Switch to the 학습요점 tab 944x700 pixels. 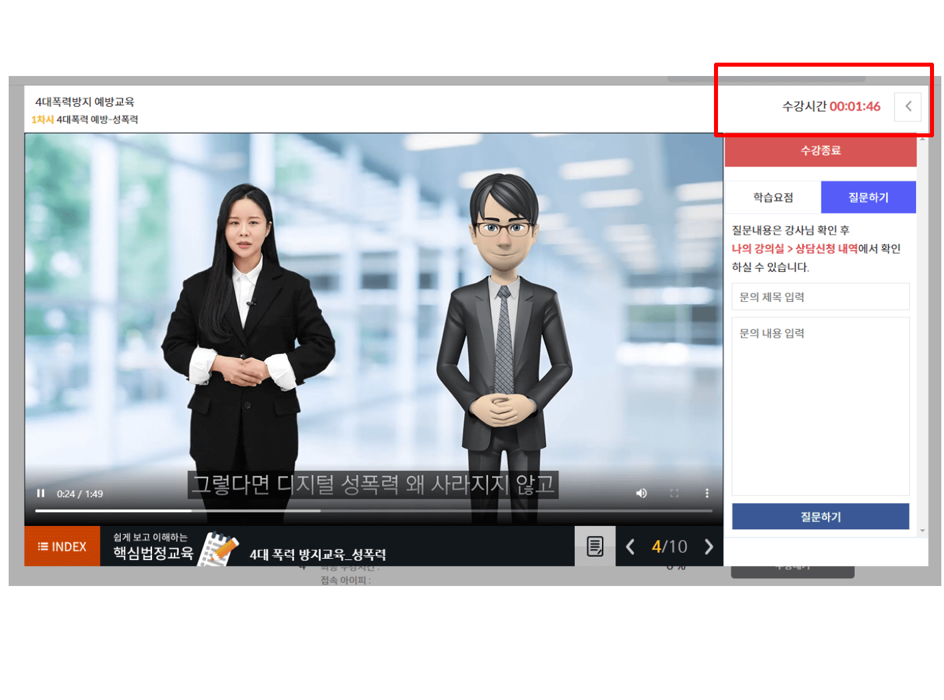pyautogui.click(x=773, y=197)
